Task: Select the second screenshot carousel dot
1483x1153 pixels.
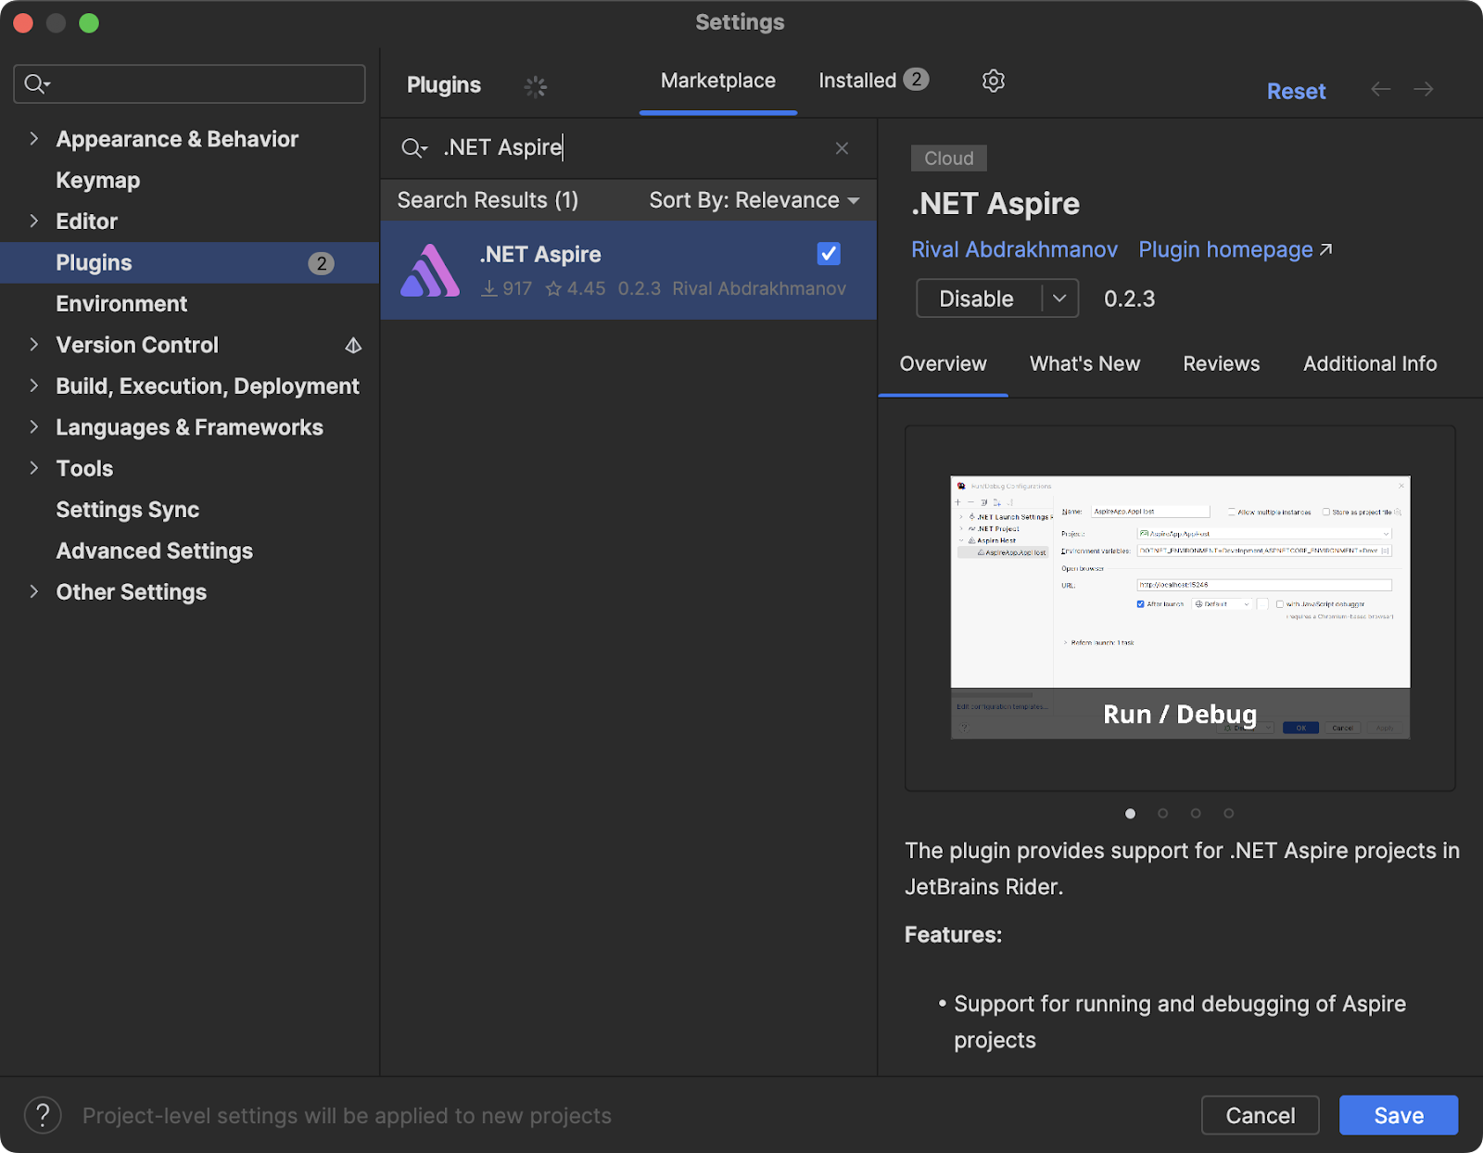Action: 1162,814
